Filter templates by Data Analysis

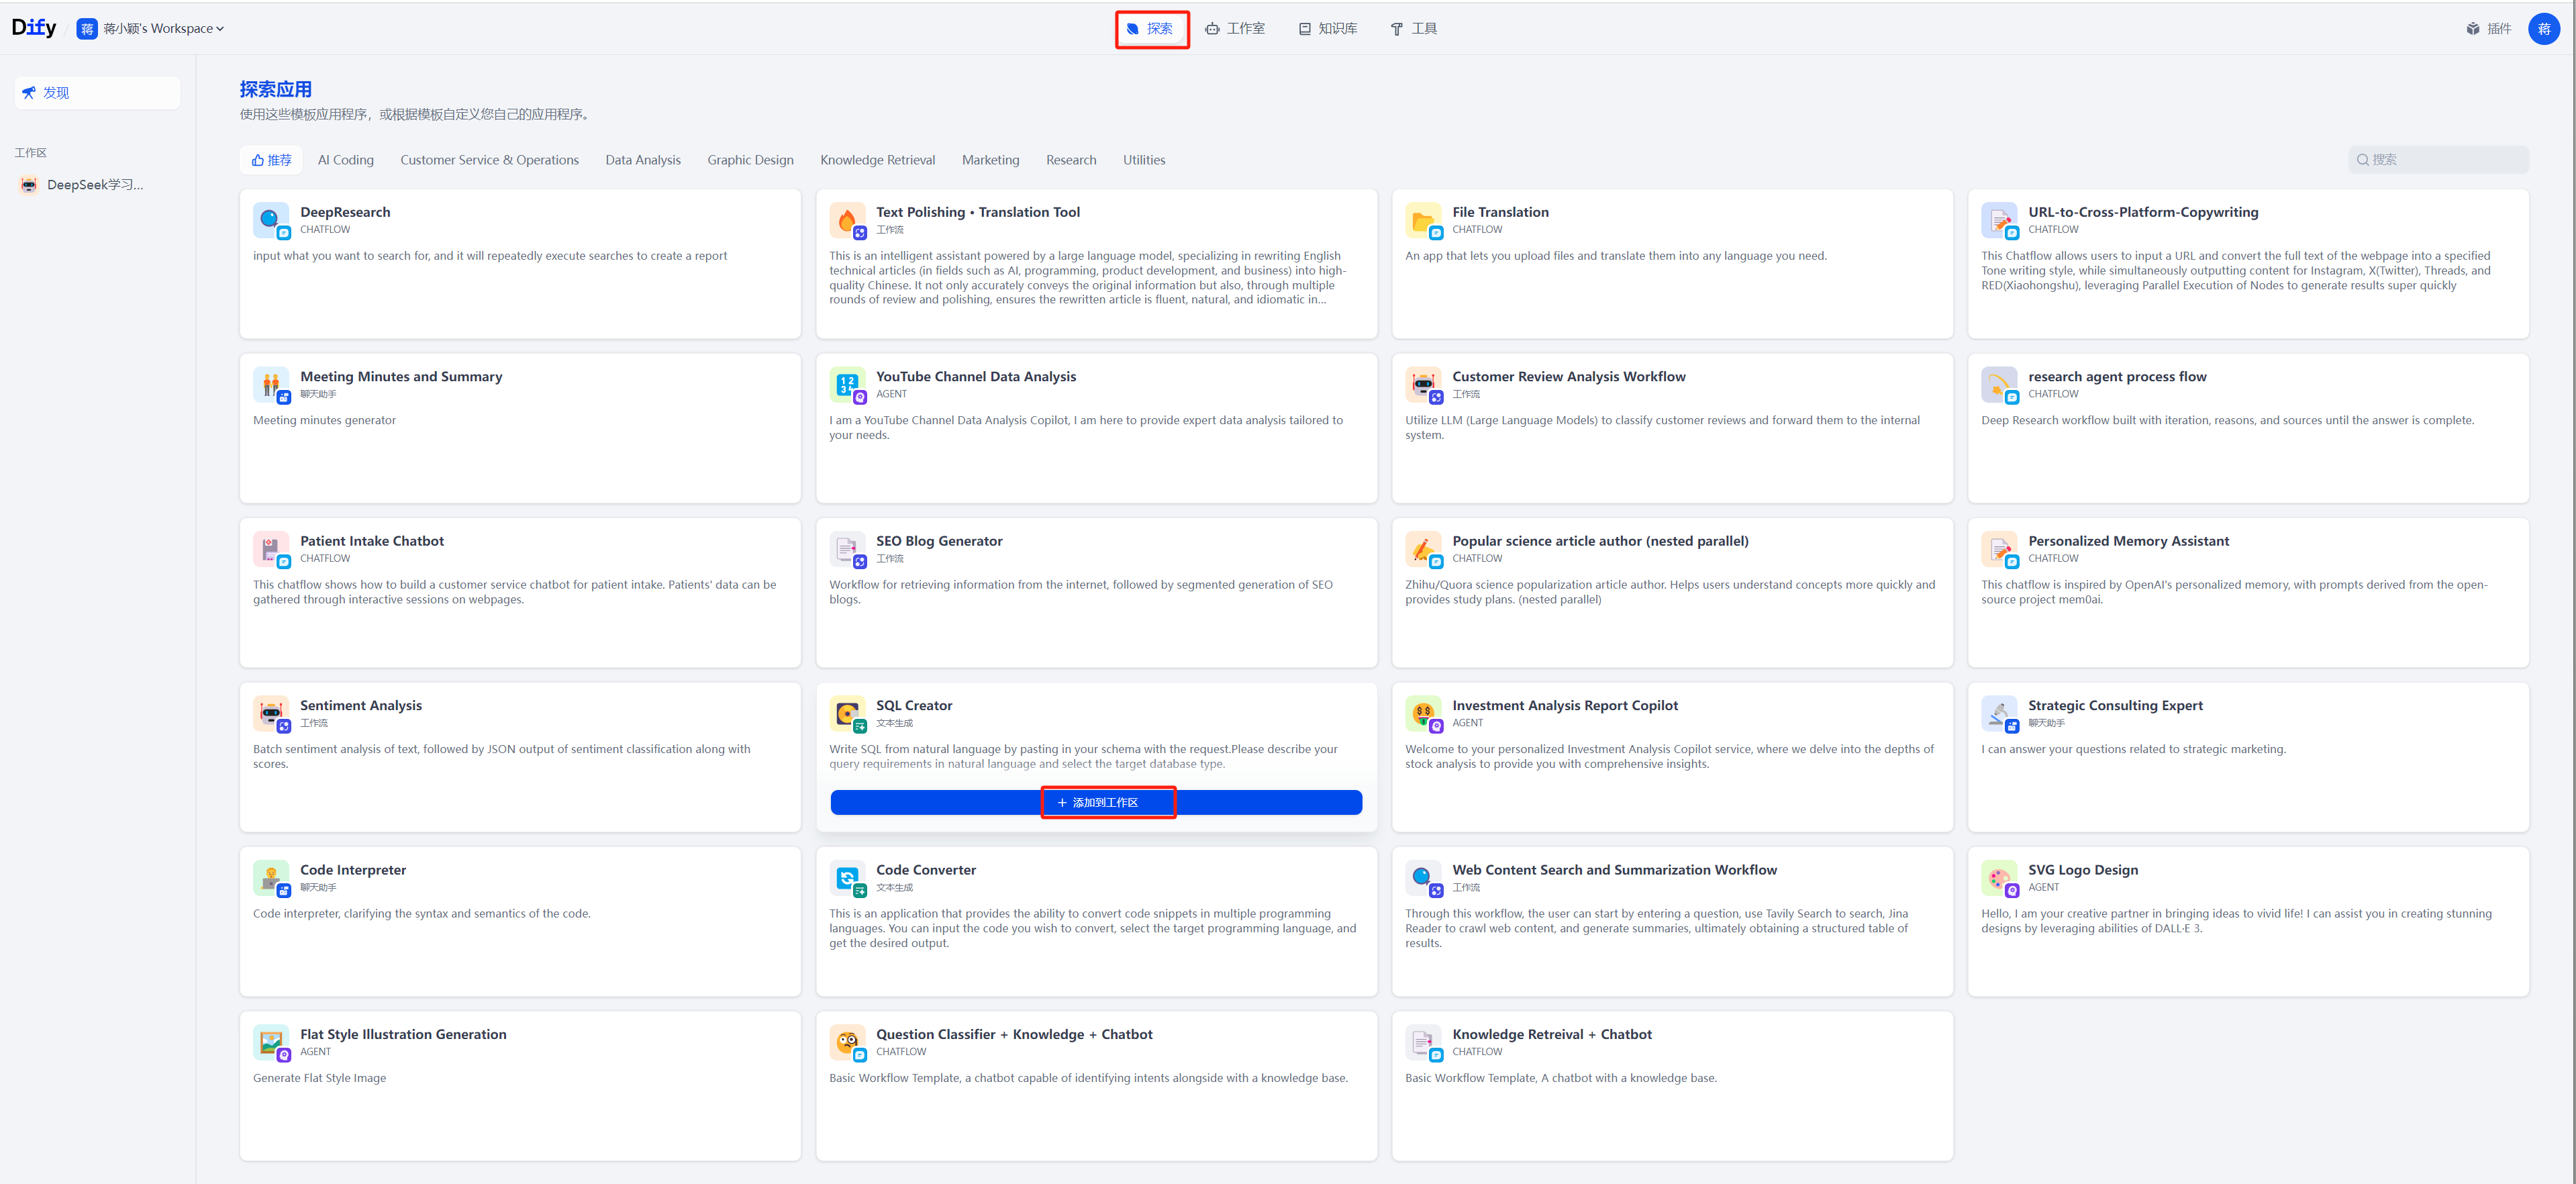pyautogui.click(x=642, y=160)
